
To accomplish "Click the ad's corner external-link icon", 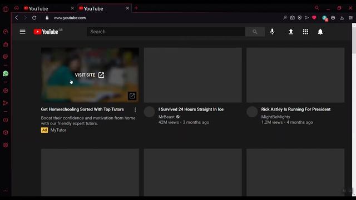I will [x=132, y=96].
